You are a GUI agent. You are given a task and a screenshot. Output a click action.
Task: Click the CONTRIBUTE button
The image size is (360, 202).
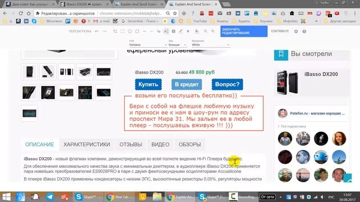pos(280,31)
